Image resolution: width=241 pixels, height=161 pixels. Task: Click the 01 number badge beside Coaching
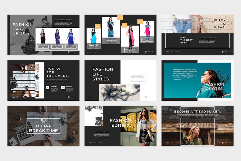click(x=48, y=87)
